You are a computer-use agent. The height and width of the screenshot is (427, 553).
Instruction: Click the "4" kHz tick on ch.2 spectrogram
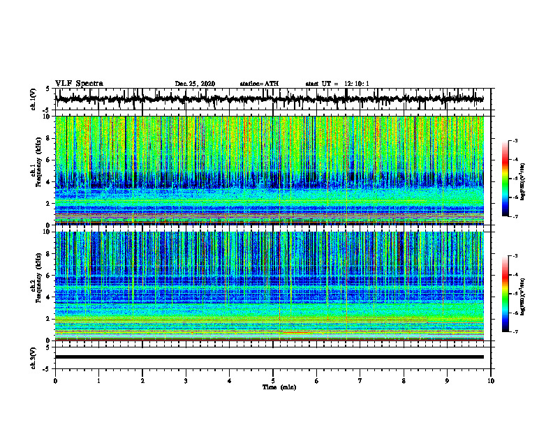coord(48,298)
